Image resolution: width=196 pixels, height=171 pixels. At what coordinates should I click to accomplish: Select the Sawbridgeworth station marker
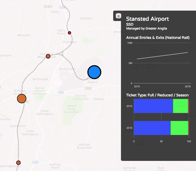(18, 163)
